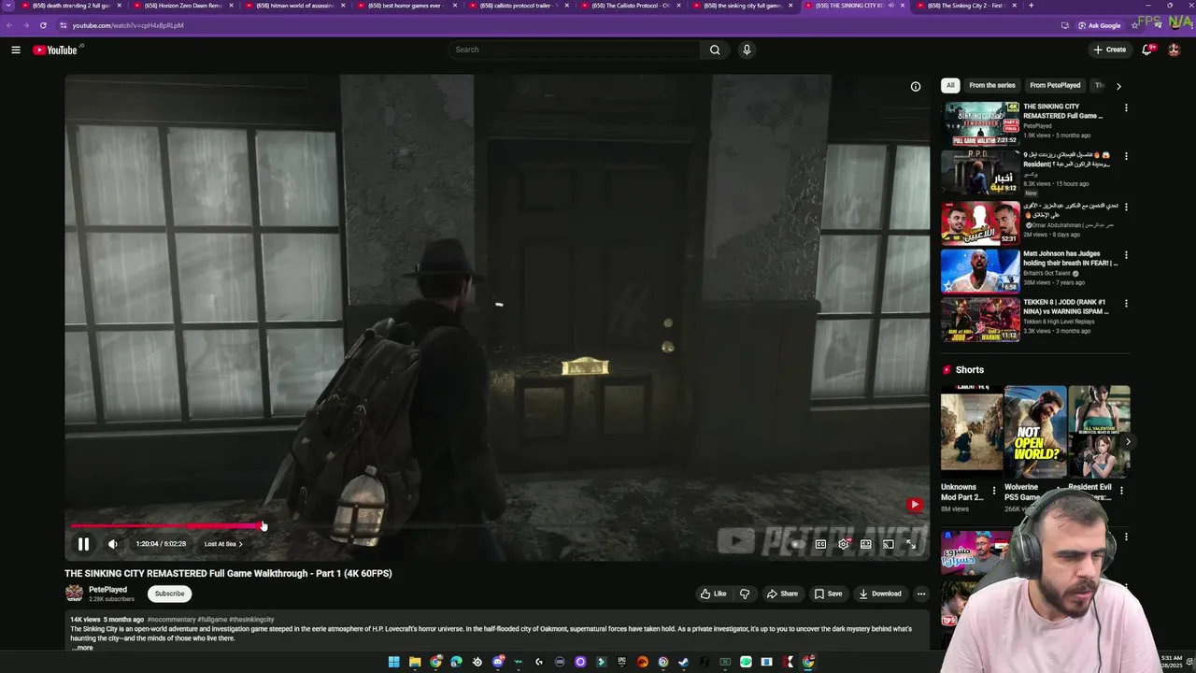Open Discord from the taskbar

coord(498,662)
